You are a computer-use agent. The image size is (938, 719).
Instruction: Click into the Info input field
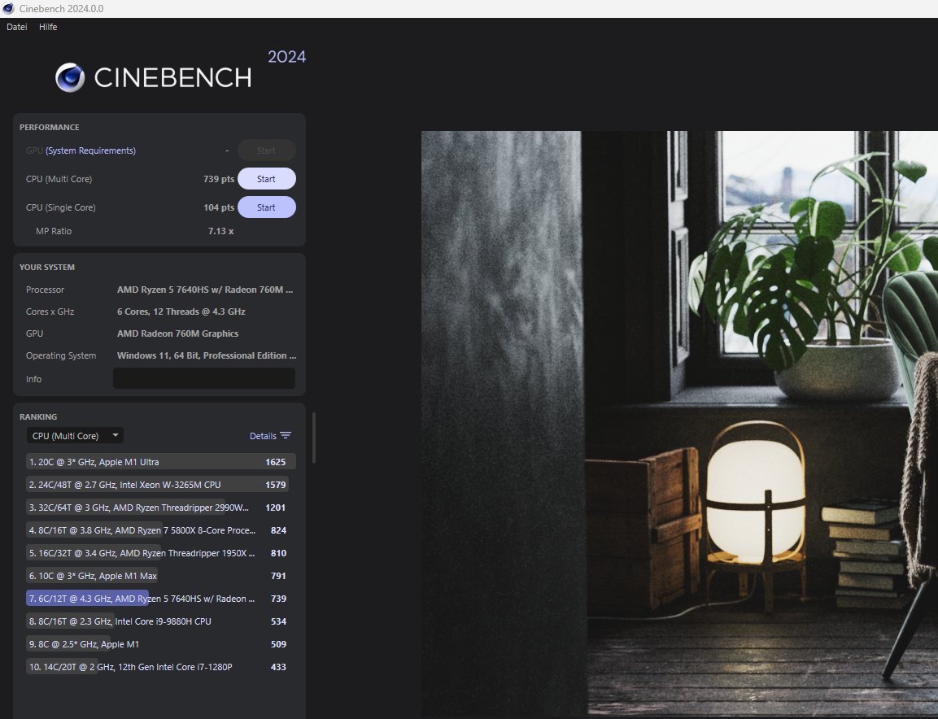(204, 379)
